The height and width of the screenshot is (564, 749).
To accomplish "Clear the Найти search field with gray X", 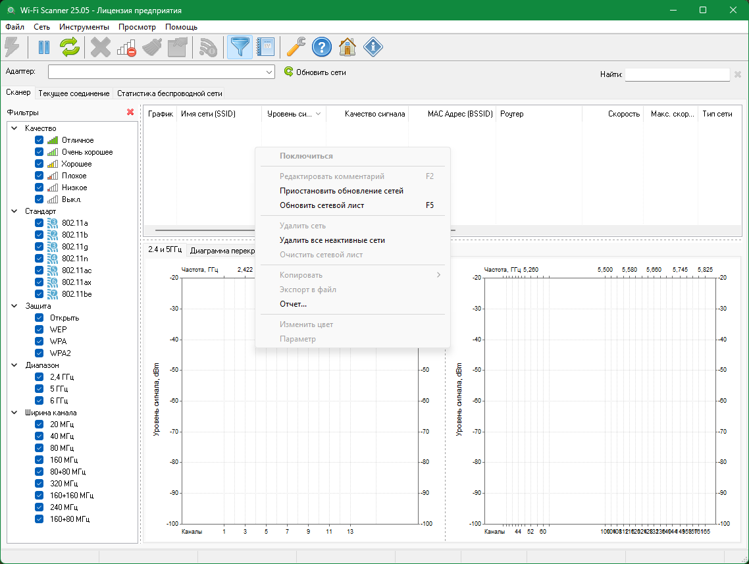I will pyautogui.click(x=738, y=74).
